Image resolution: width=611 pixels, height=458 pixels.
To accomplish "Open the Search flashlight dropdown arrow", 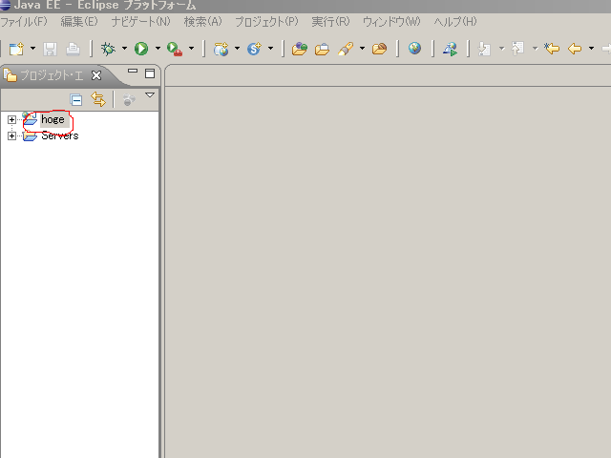I will (x=362, y=49).
